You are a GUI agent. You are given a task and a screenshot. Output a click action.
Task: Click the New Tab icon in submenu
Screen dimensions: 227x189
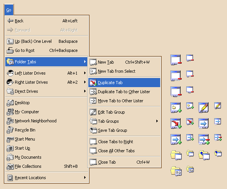93,62
